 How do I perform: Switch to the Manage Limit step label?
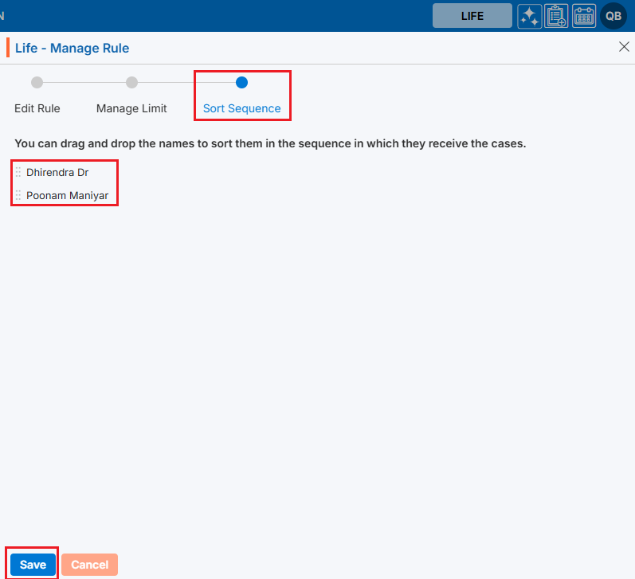tap(131, 108)
